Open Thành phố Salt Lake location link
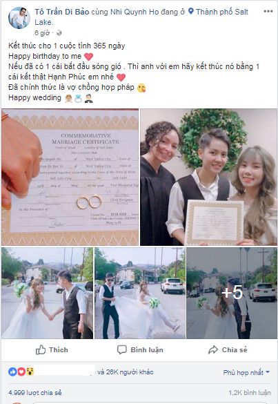 click(141, 17)
